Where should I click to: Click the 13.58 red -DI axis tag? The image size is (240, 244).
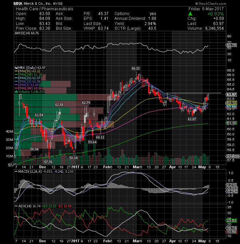point(231,232)
